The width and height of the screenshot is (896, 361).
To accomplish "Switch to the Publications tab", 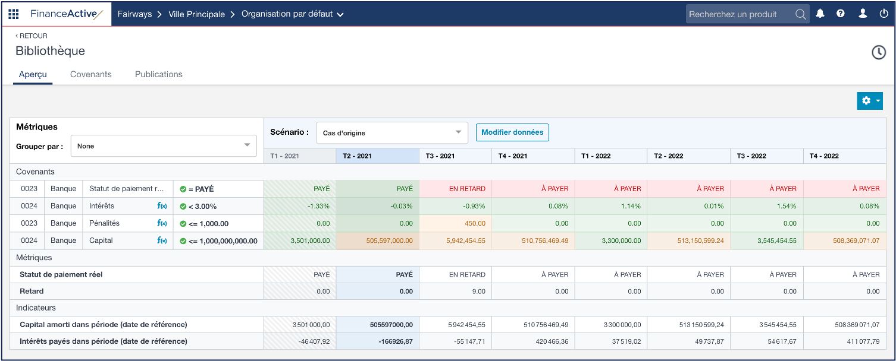I will pyautogui.click(x=158, y=74).
